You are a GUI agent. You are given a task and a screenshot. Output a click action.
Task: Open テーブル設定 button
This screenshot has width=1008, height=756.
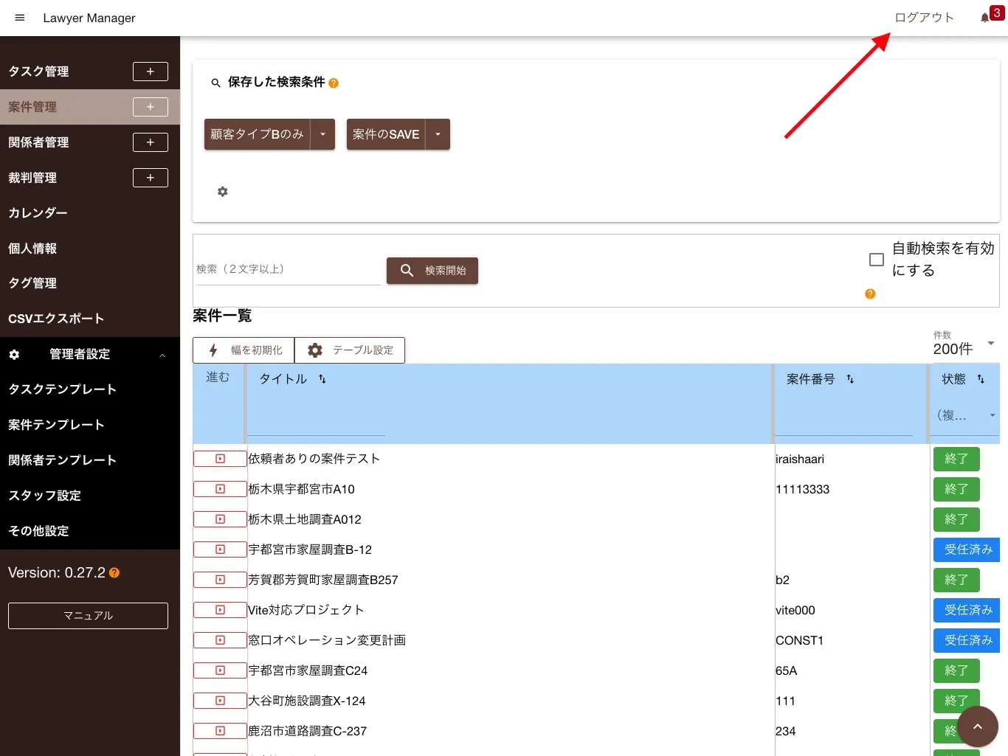[x=350, y=350]
